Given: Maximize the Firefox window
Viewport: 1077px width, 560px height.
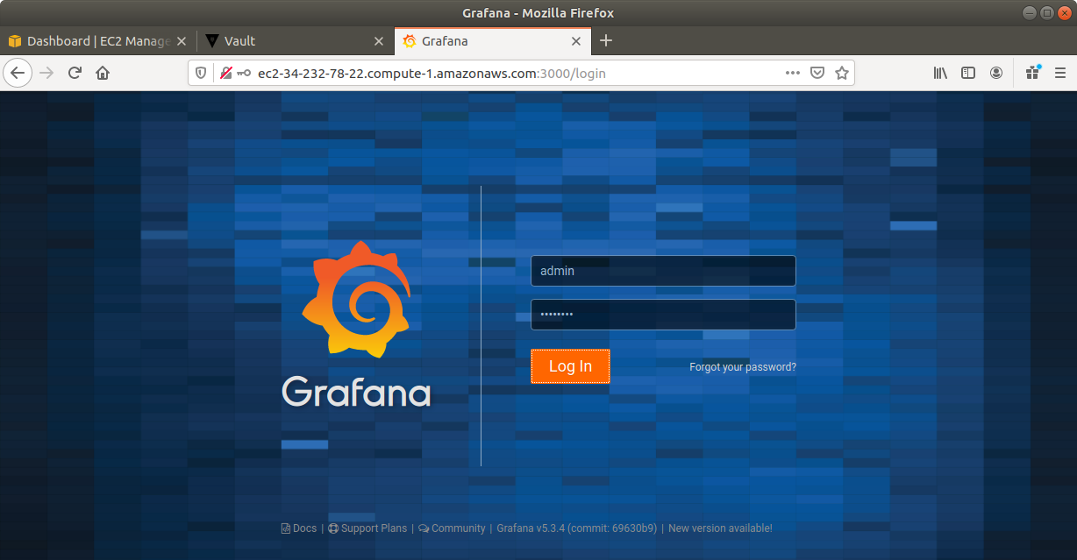Looking at the screenshot, I should (1045, 13).
